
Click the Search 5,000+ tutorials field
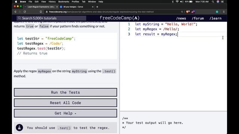(52, 18)
